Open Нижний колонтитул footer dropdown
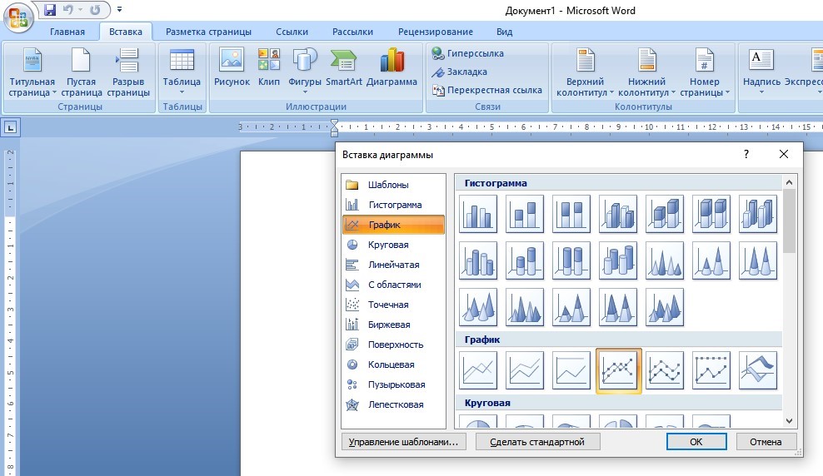 [x=646, y=72]
